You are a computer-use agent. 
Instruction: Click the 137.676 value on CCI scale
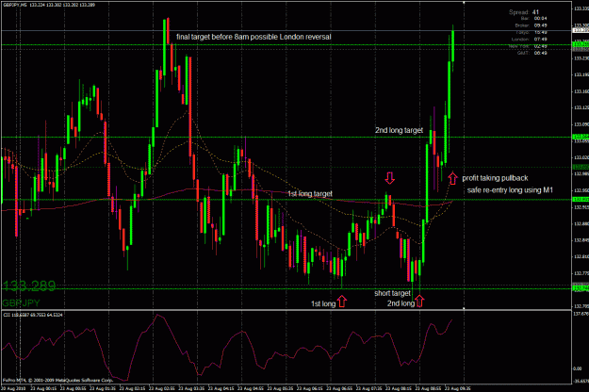581,314
